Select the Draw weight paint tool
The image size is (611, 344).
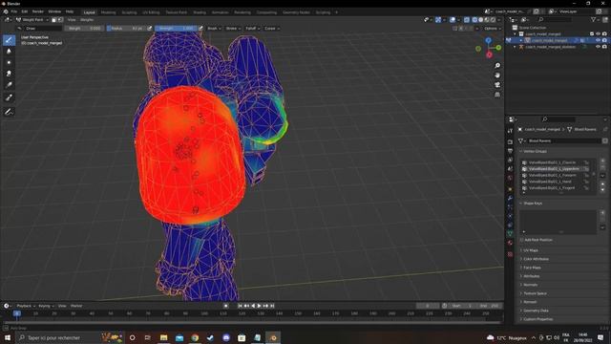pos(9,40)
